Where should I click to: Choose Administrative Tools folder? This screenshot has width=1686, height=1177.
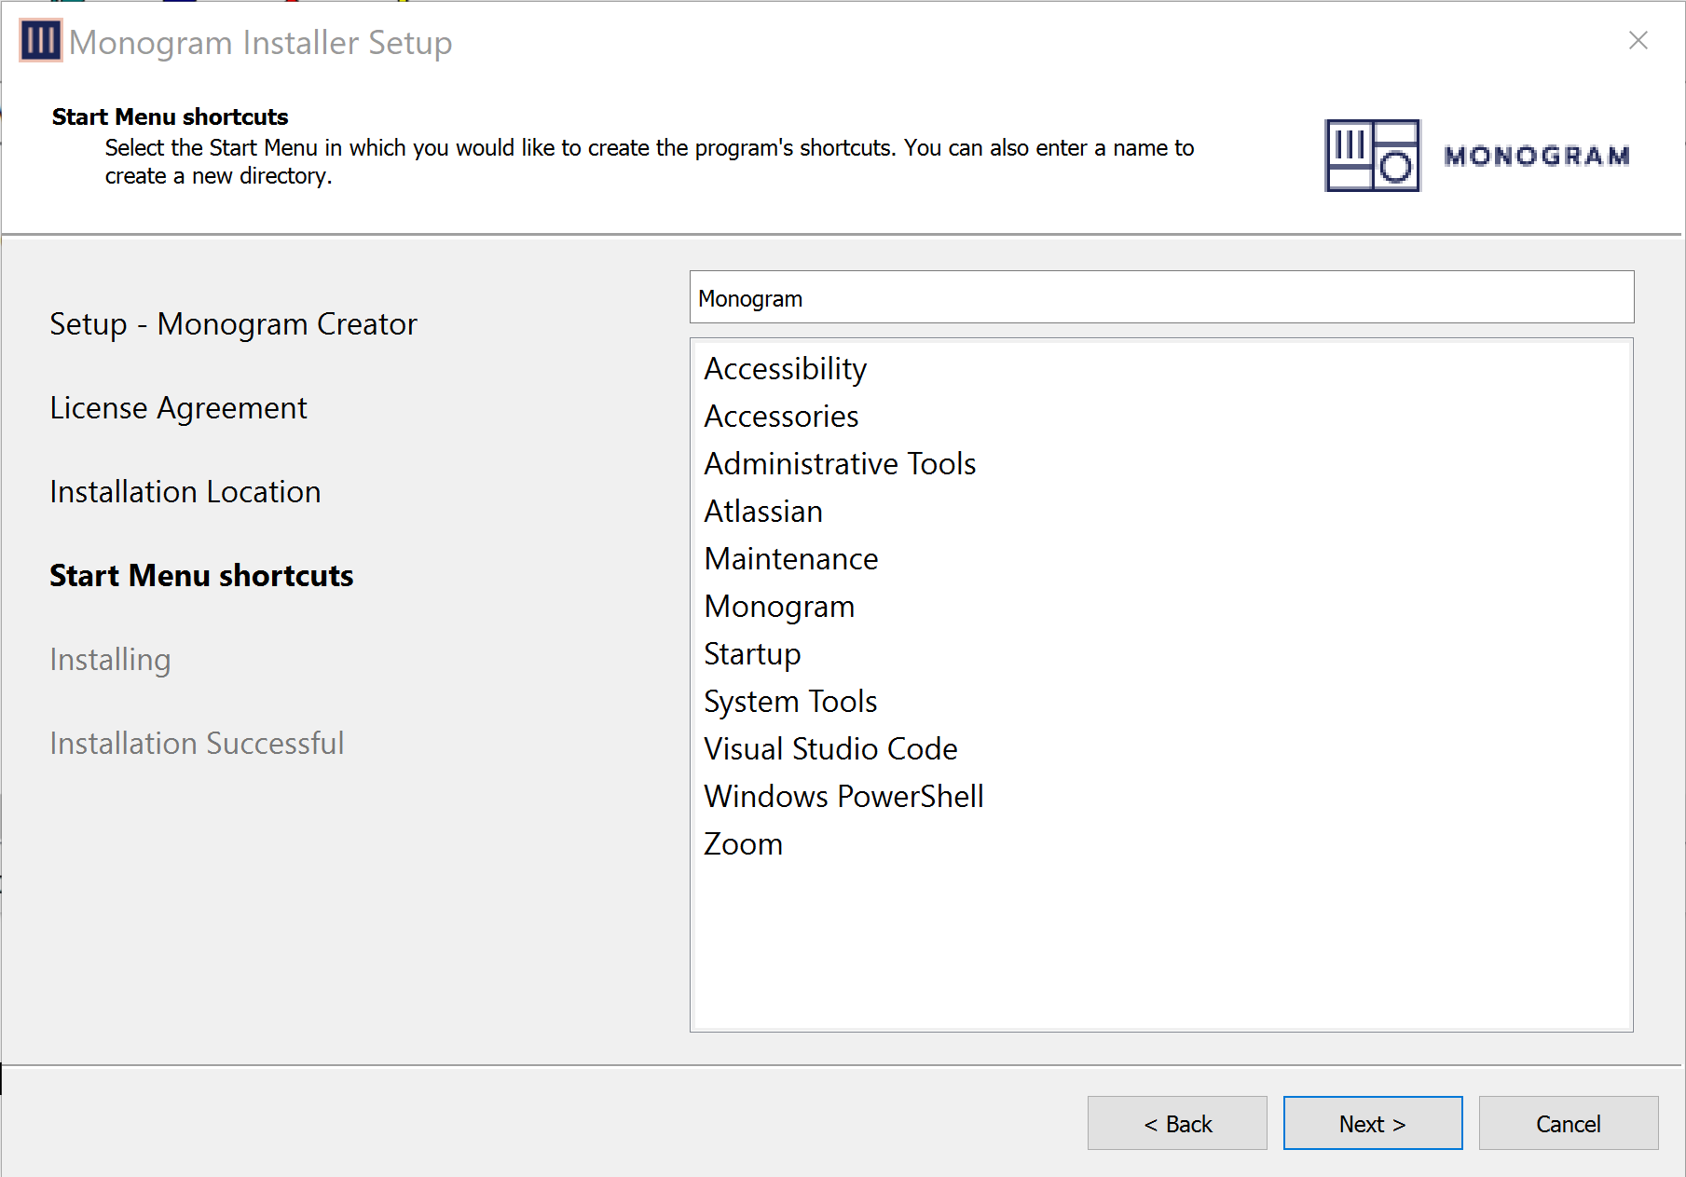(840, 464)
